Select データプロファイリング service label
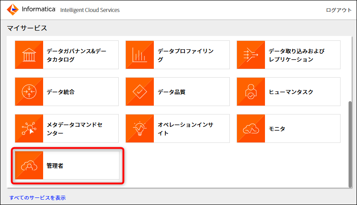Image resolution: width=357 pixels, height=205 pixels. pos(185,55)
